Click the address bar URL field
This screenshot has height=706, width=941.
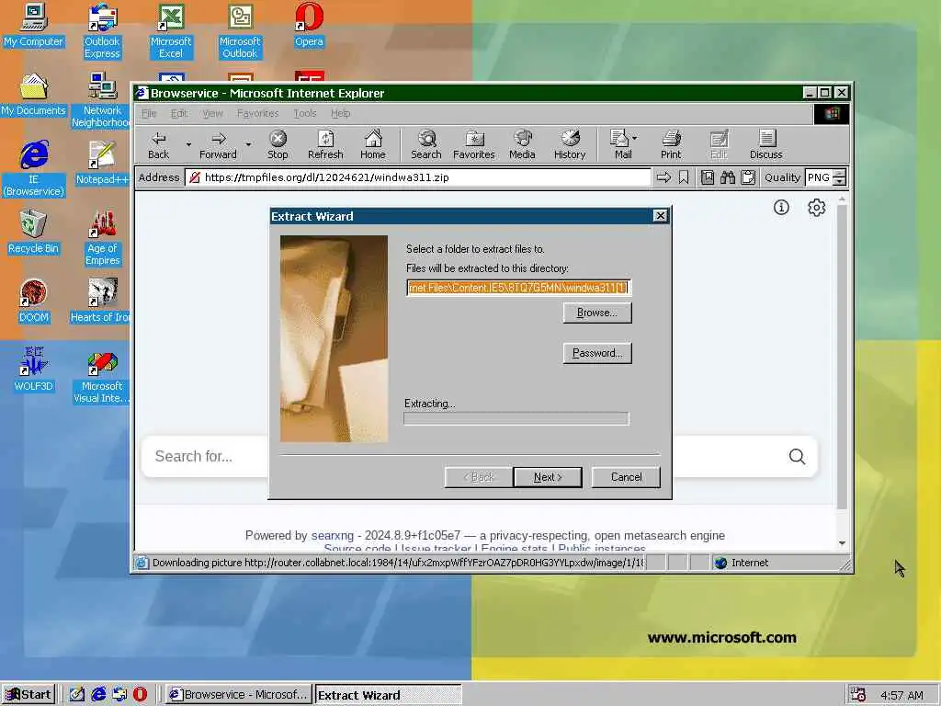click(418, 177)
